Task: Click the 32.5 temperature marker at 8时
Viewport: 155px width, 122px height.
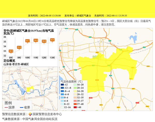Action: [11, 51]
